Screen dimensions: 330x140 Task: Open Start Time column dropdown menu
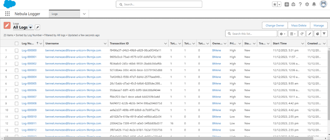tap(303, 44)
